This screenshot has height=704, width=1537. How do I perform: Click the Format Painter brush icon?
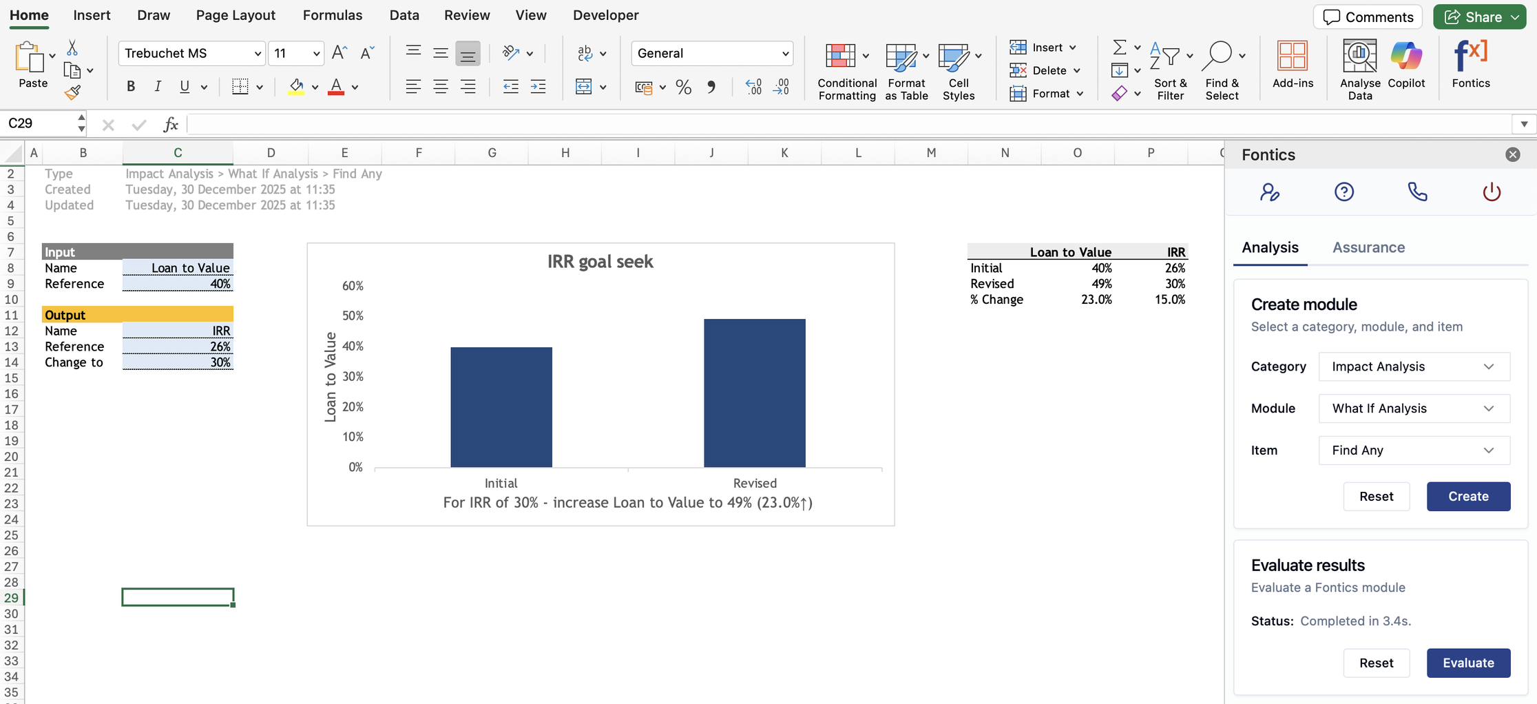(x=72, y=93)
